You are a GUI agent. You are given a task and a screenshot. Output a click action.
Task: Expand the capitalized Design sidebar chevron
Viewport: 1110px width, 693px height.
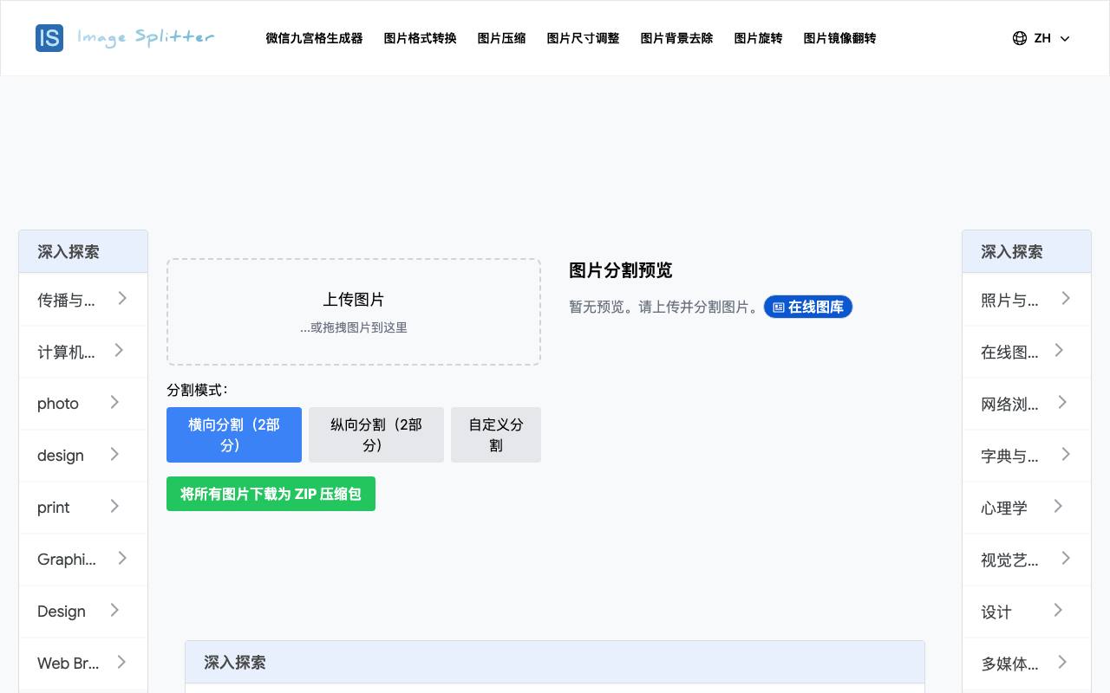click(114, 610)
